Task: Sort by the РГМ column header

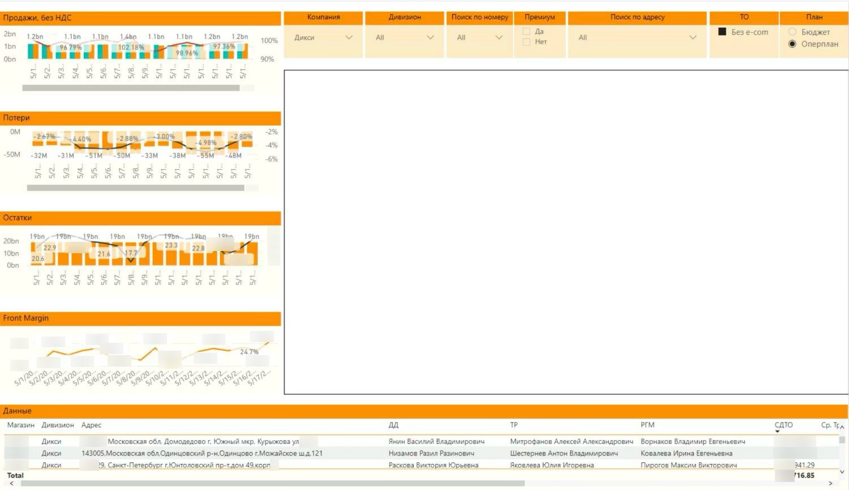Action: [x=648, y=425]
